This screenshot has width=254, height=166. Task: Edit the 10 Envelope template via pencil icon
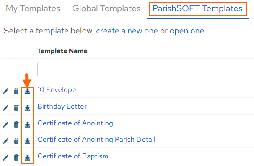[x=6, y=91]
